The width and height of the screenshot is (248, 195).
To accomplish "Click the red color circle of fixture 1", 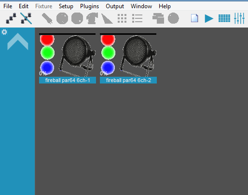I will 47,40.
